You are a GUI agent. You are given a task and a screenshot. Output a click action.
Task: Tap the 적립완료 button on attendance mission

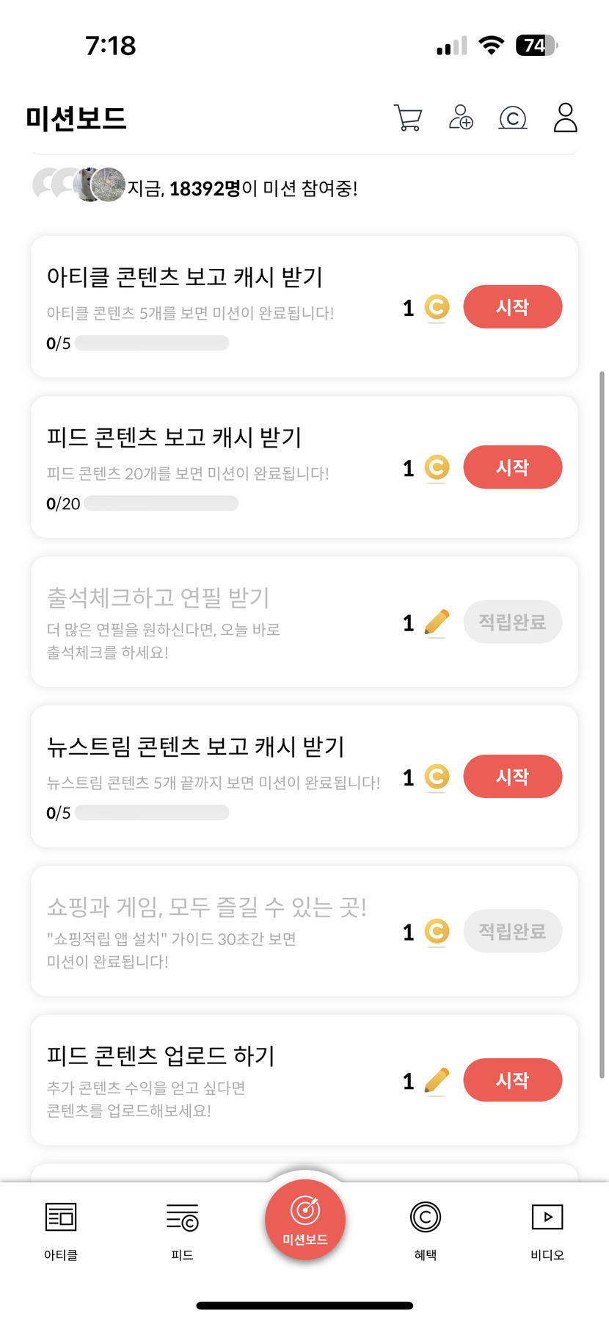(x=512, y=622)
